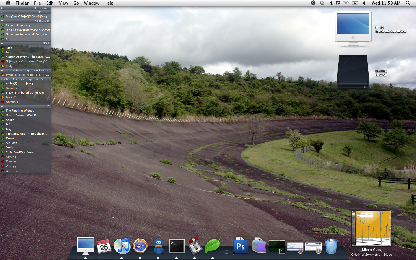416x260 pixels.
Task: Open the Window menu
Action: [92, 3]
